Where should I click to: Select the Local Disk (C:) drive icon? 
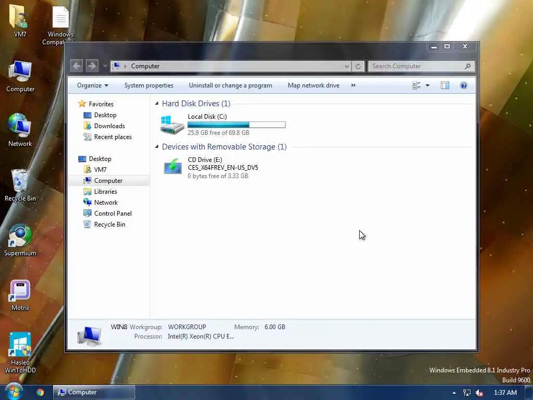pyautogui.click(x=172, y=125)
